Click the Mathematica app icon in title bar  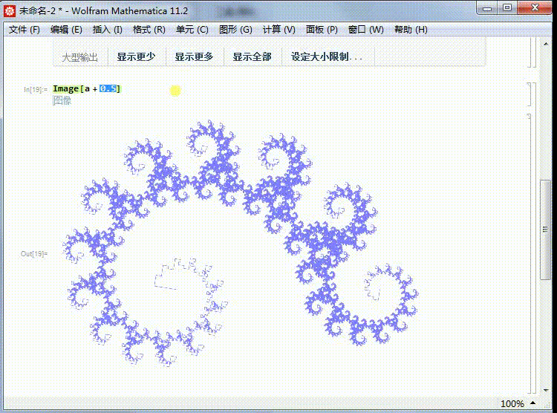click(10, 10)
